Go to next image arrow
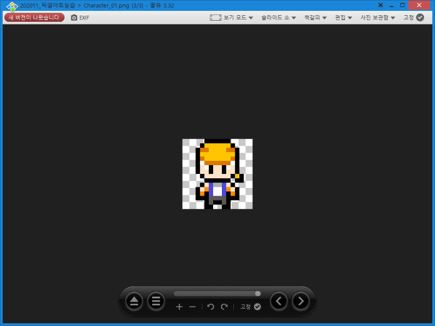Image resolution: width=435 pixels, height=326 pixels. [x=301, y=301]
